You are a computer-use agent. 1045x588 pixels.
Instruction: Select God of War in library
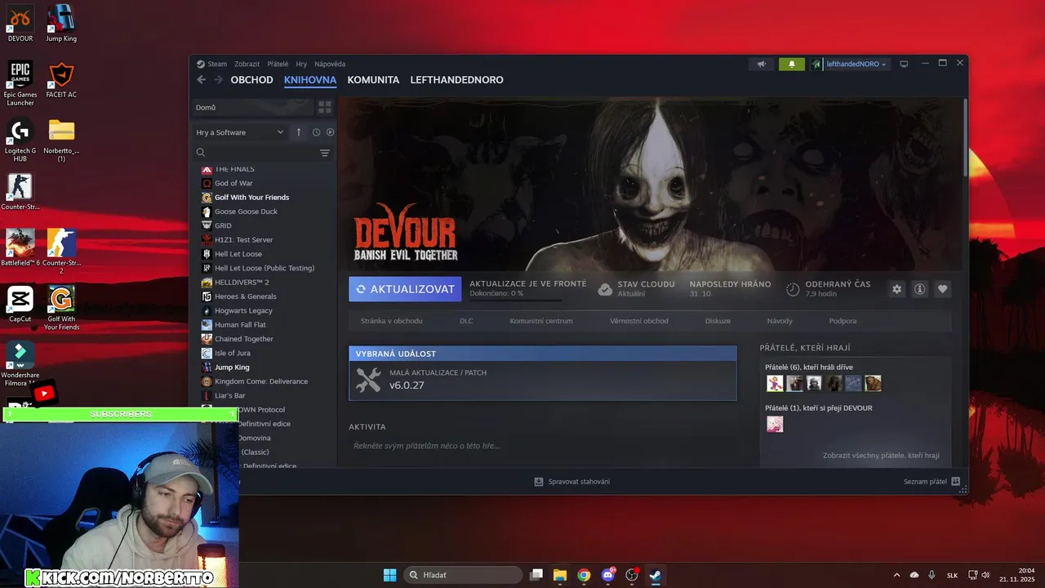[x=233, y=183]
